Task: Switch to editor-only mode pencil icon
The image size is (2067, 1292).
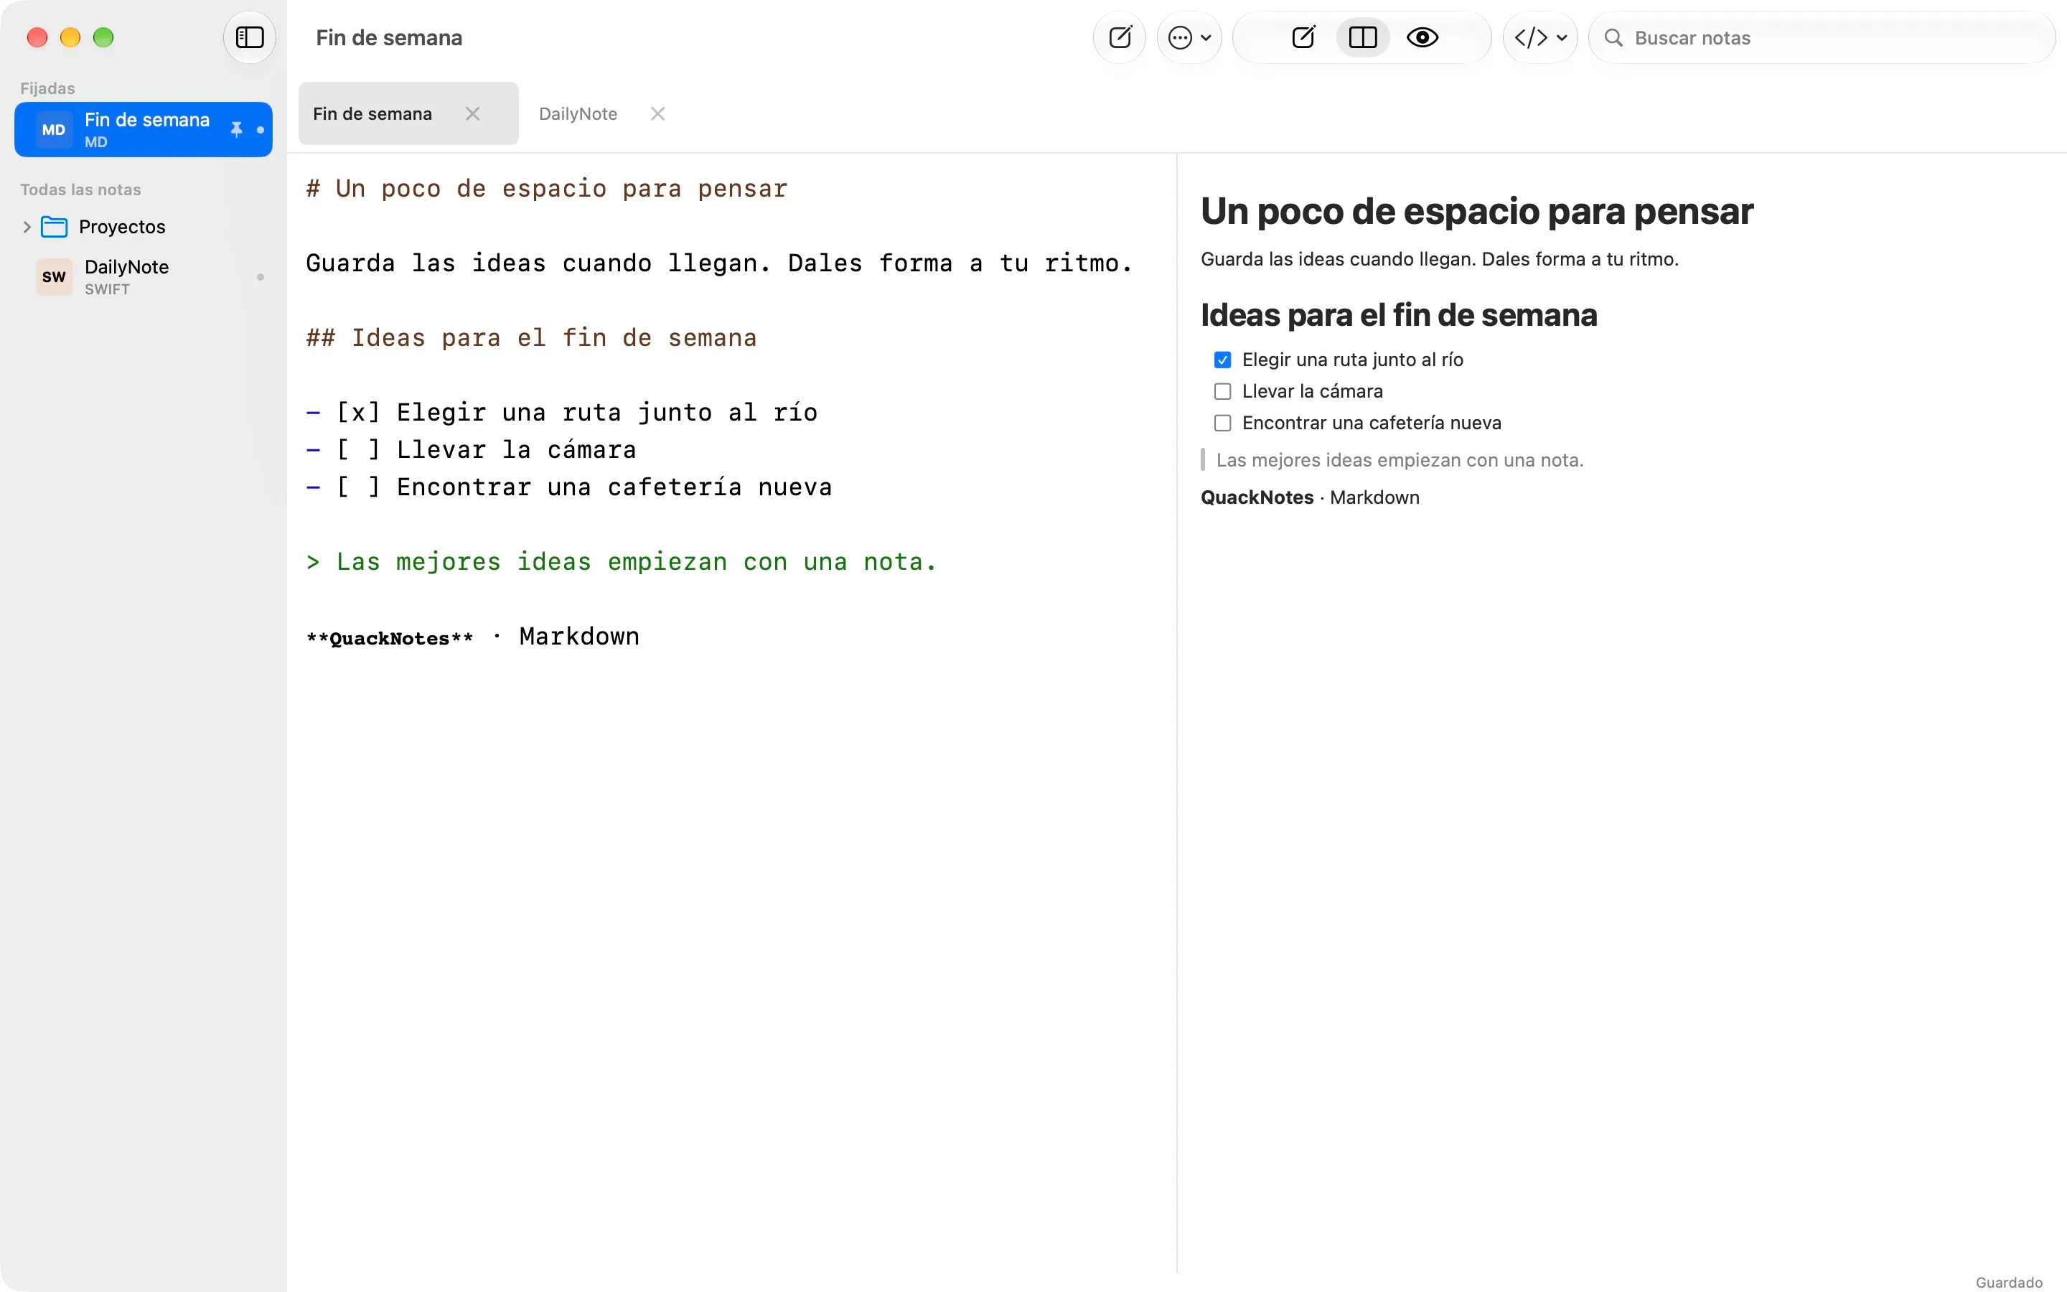Action: [1303, 37]
